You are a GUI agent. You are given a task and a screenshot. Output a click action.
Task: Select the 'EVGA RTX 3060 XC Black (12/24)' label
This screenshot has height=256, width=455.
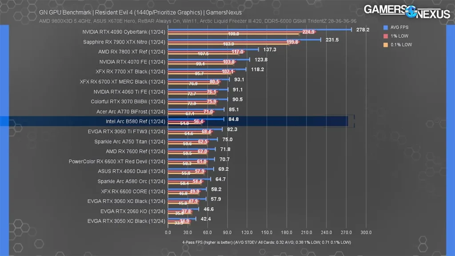click(x=126, y=201)
